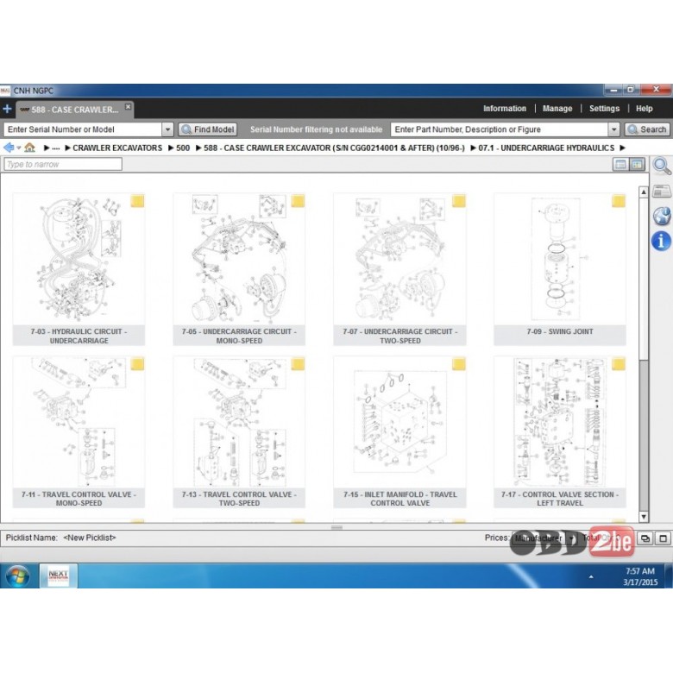Go to home via house icon

point(29,148)
